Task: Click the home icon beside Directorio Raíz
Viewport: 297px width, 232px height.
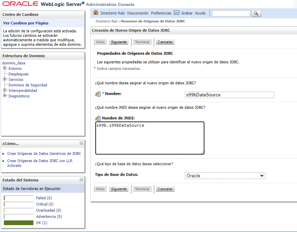Action: [x=96, y=13]
